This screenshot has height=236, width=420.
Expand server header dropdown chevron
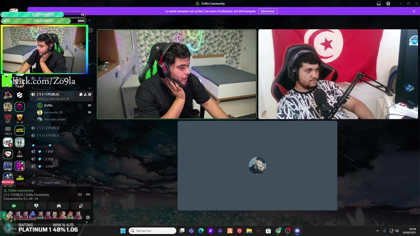[90, 20]
